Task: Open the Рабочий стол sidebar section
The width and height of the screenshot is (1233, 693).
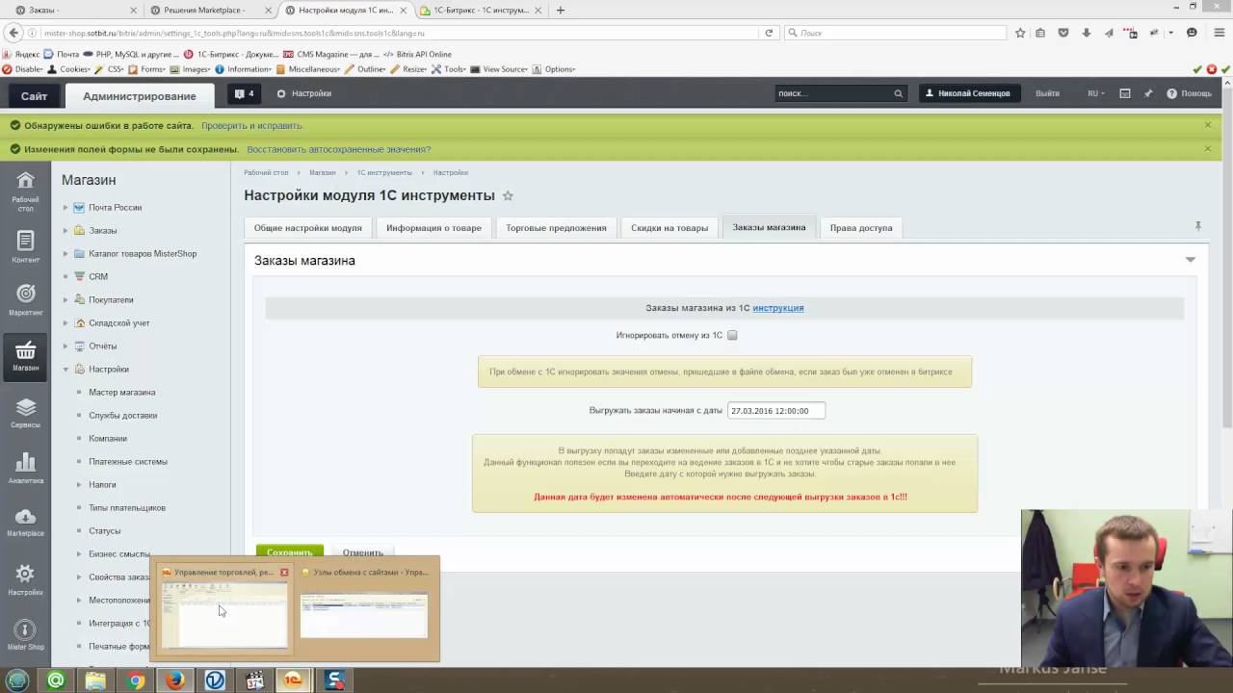Action: [25, 191]
